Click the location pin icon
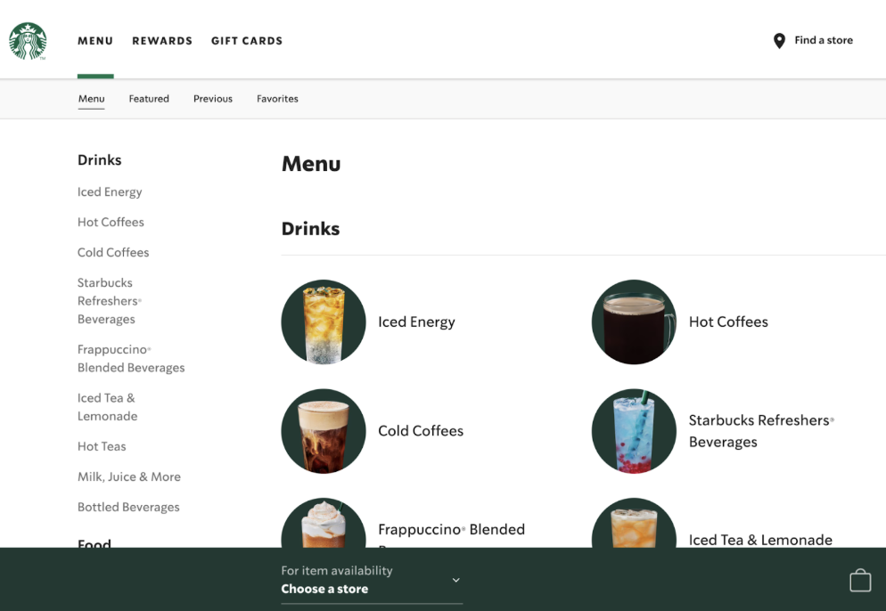Viewport: 886px width, 611px height. (x=778, y=40)
